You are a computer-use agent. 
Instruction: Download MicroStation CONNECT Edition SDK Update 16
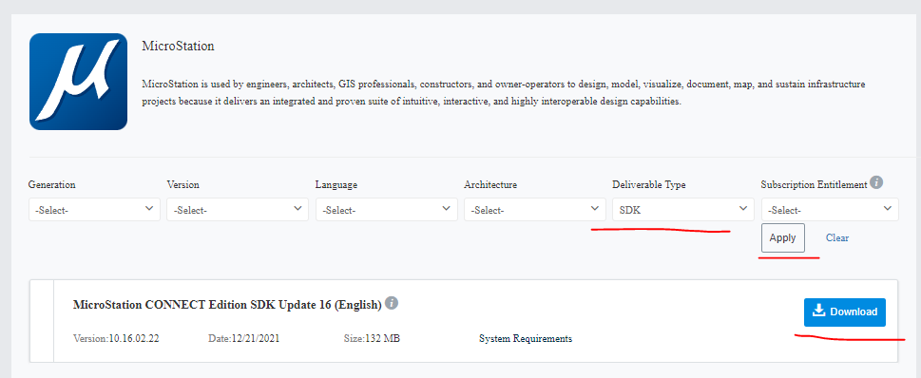(x=845, y=312)
